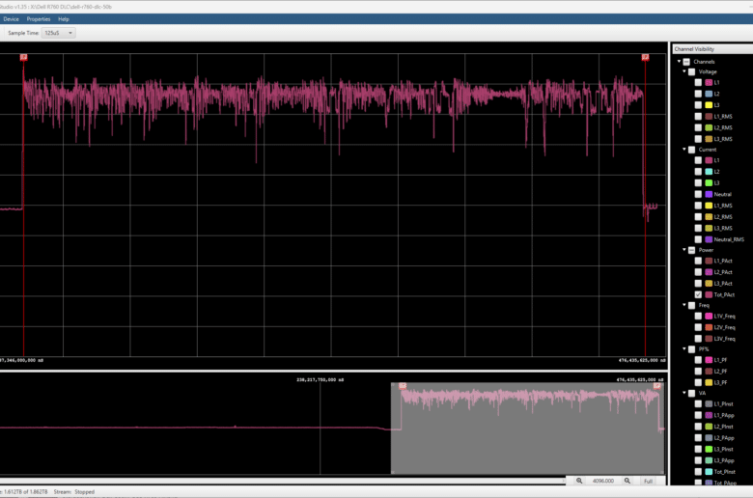Collapse the VA group arrow
This screenshot has height=498, width=753.
tap(684, 393)
